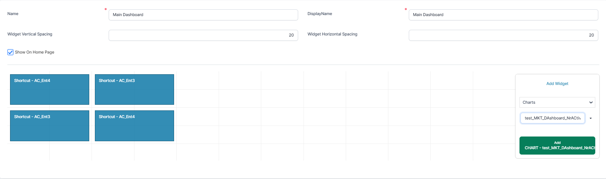Open the Charts widget type dropdown
Image resolution: width=606 pixels, height=179 pixels.
pos(557,102)
